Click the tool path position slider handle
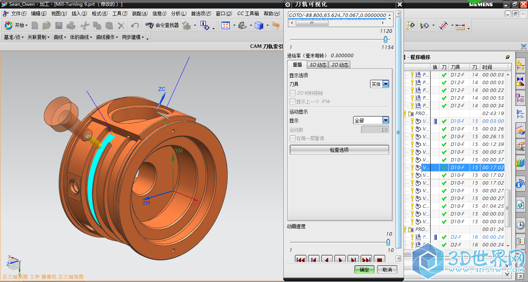The image size is (528, 282). click(385, 39)
